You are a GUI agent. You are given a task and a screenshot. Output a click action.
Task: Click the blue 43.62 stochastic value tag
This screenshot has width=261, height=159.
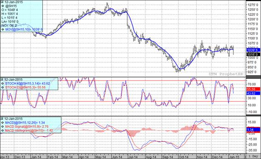point(253,93)
